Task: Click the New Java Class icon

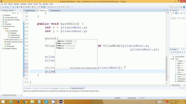Action: pos(28,7)
